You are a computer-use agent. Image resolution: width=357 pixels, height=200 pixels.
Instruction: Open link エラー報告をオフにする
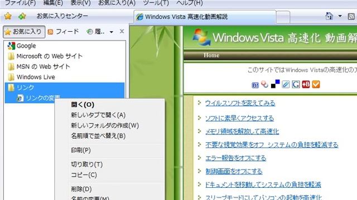(235, 158)
